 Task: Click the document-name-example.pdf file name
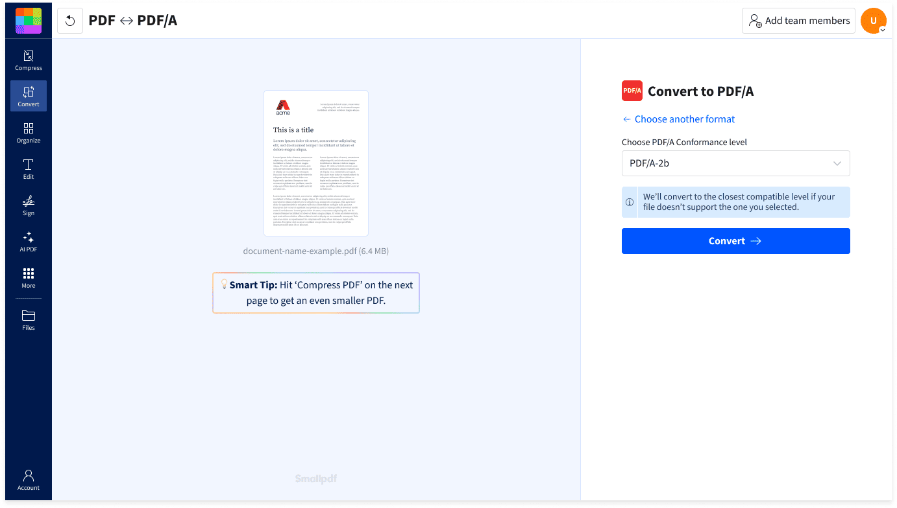[316, 251]
